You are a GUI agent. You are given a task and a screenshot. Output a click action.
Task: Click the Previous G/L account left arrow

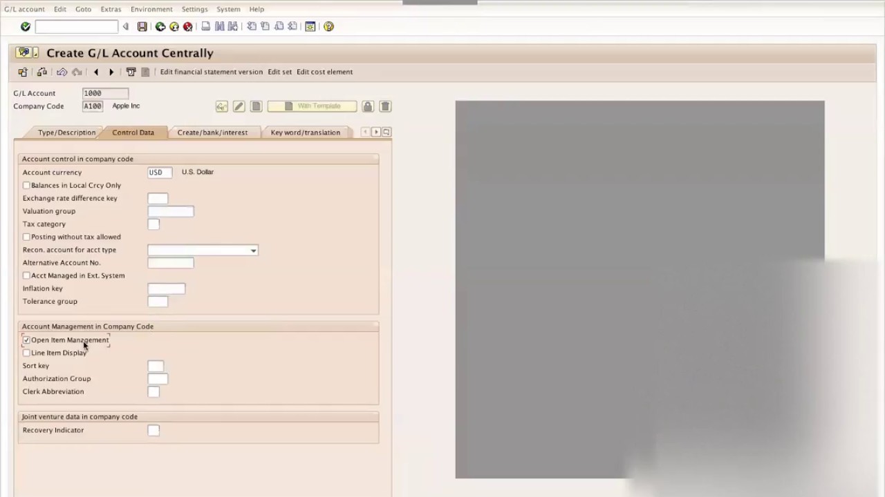(96, 72)
